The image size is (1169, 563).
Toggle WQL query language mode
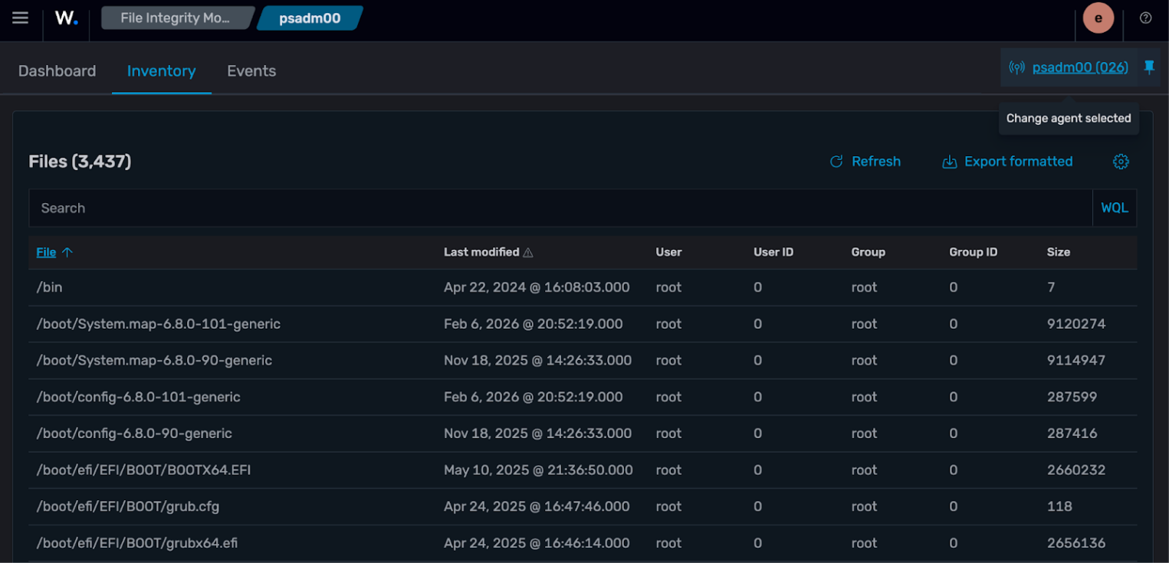coord(1114,208)
